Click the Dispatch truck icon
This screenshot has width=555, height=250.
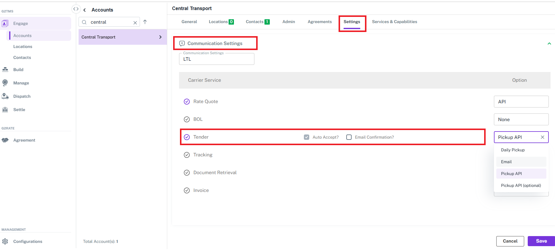(x=5, y=96)
